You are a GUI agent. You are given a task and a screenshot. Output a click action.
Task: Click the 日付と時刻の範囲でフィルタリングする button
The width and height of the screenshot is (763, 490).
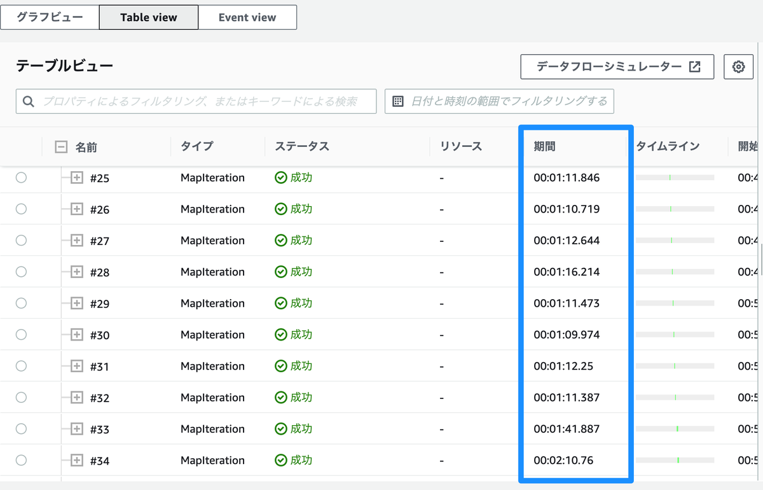tap(499, 101)
